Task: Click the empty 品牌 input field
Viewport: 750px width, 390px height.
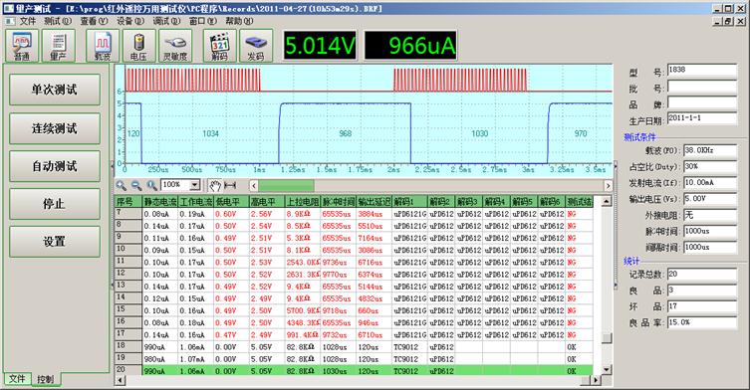Action: [x=702, y=102]
